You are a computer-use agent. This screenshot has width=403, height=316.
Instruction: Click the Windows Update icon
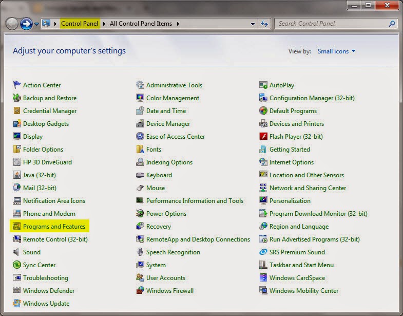click(x=17, y=303)
